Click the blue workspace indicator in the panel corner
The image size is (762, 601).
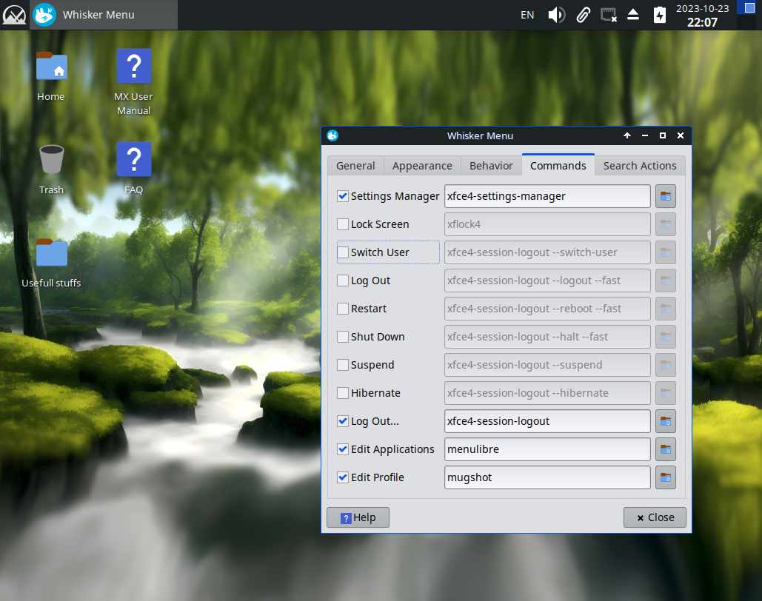[749, 8]
